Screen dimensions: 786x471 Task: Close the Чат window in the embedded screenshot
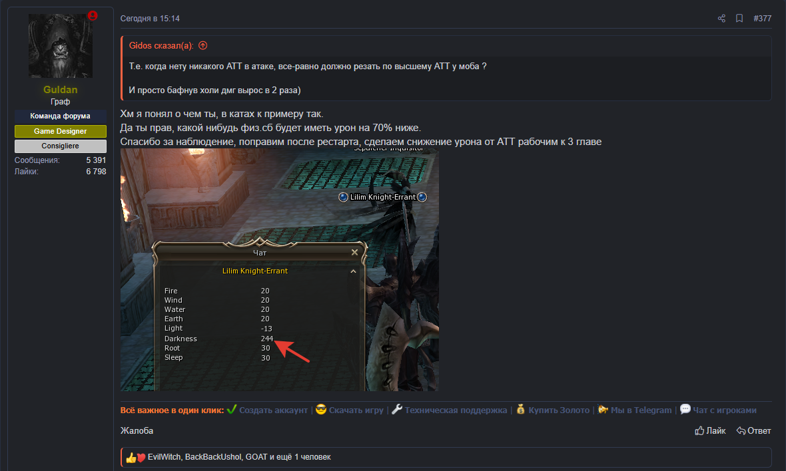[x=354, y=252]
